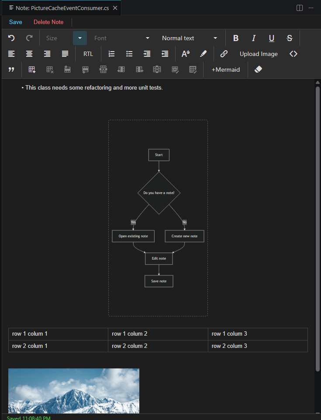Select the Mermaid flowchart diagram
The height and width of the screenshot is (420, 321).
pyautogui.click(x=158, y=218)
